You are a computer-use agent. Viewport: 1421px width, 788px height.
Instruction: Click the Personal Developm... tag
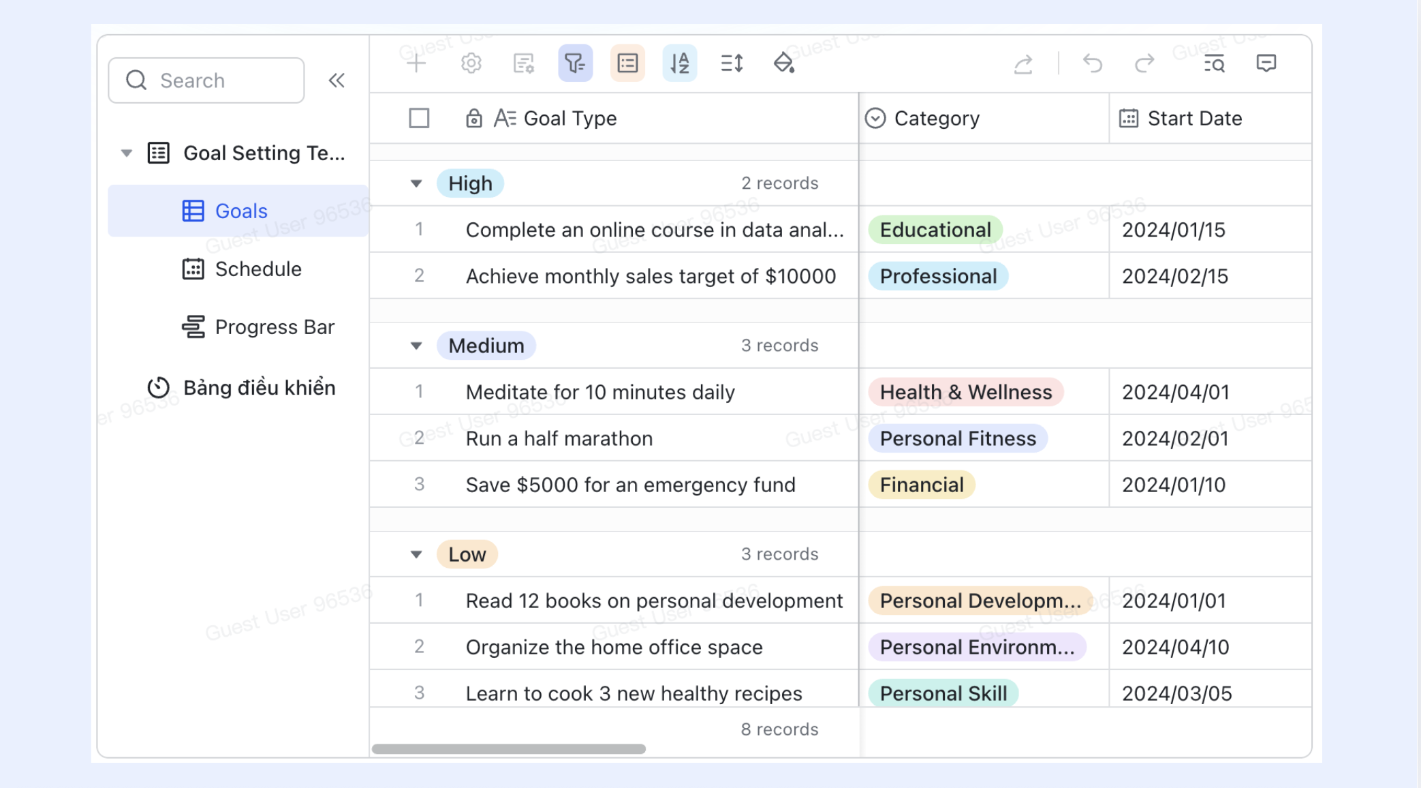[980, 601]
